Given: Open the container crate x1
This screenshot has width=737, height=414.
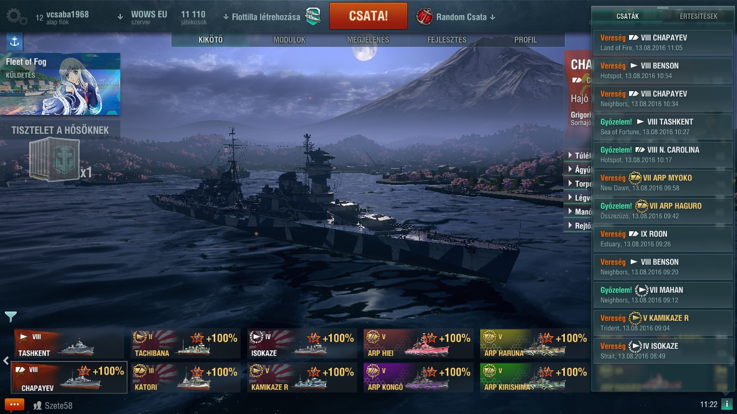Looking at the screenshot, I should point(54,160).
